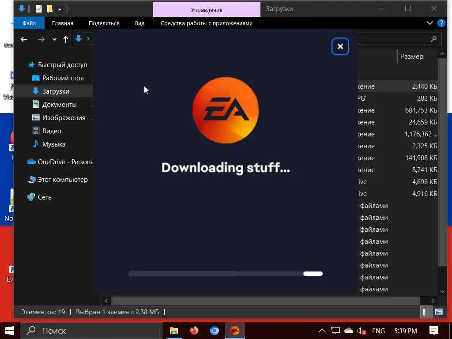
Task: Select Загрузки in navigation pane
Action: (55, 91)
